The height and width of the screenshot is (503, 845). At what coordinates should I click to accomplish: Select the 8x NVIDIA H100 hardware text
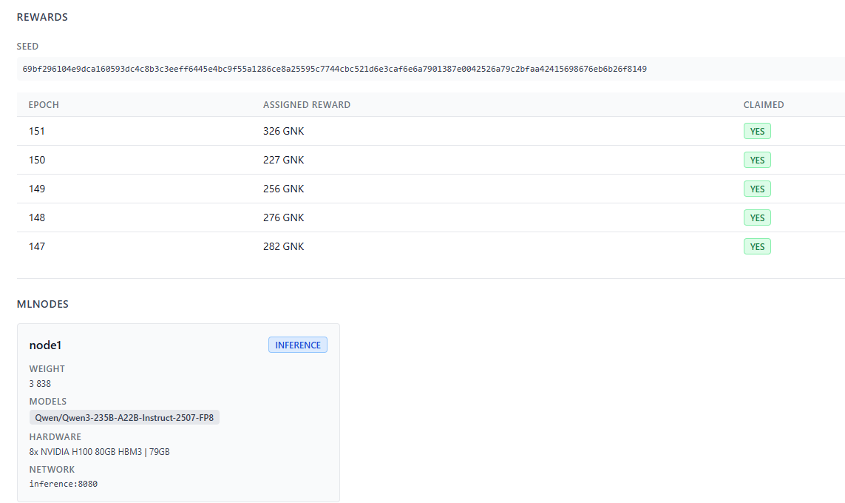(x=99, y=451)
